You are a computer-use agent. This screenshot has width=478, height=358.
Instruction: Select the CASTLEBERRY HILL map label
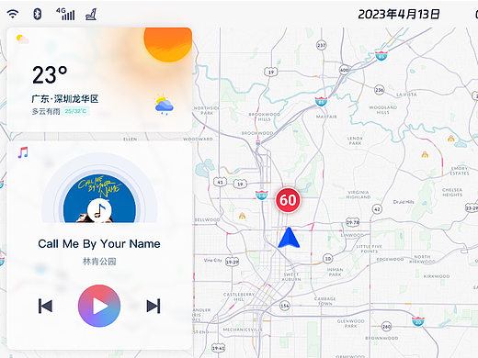tap(239, 296)
